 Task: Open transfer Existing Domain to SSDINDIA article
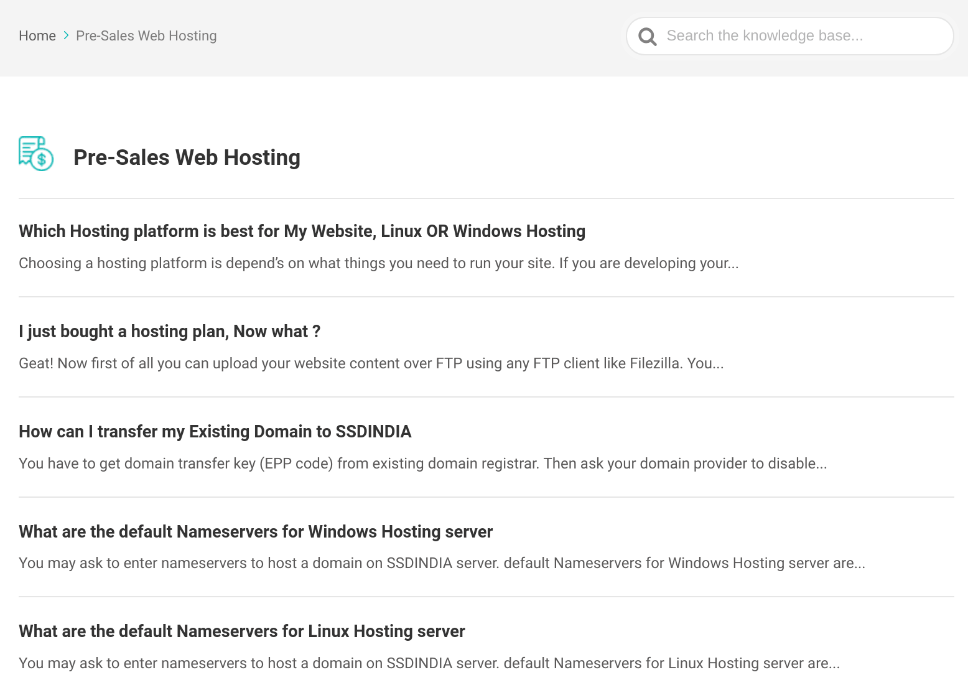click(215, 432)
